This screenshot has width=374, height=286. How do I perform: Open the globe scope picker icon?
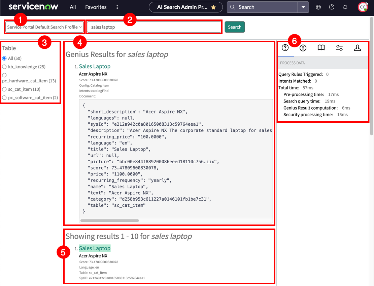pos(318,7)
